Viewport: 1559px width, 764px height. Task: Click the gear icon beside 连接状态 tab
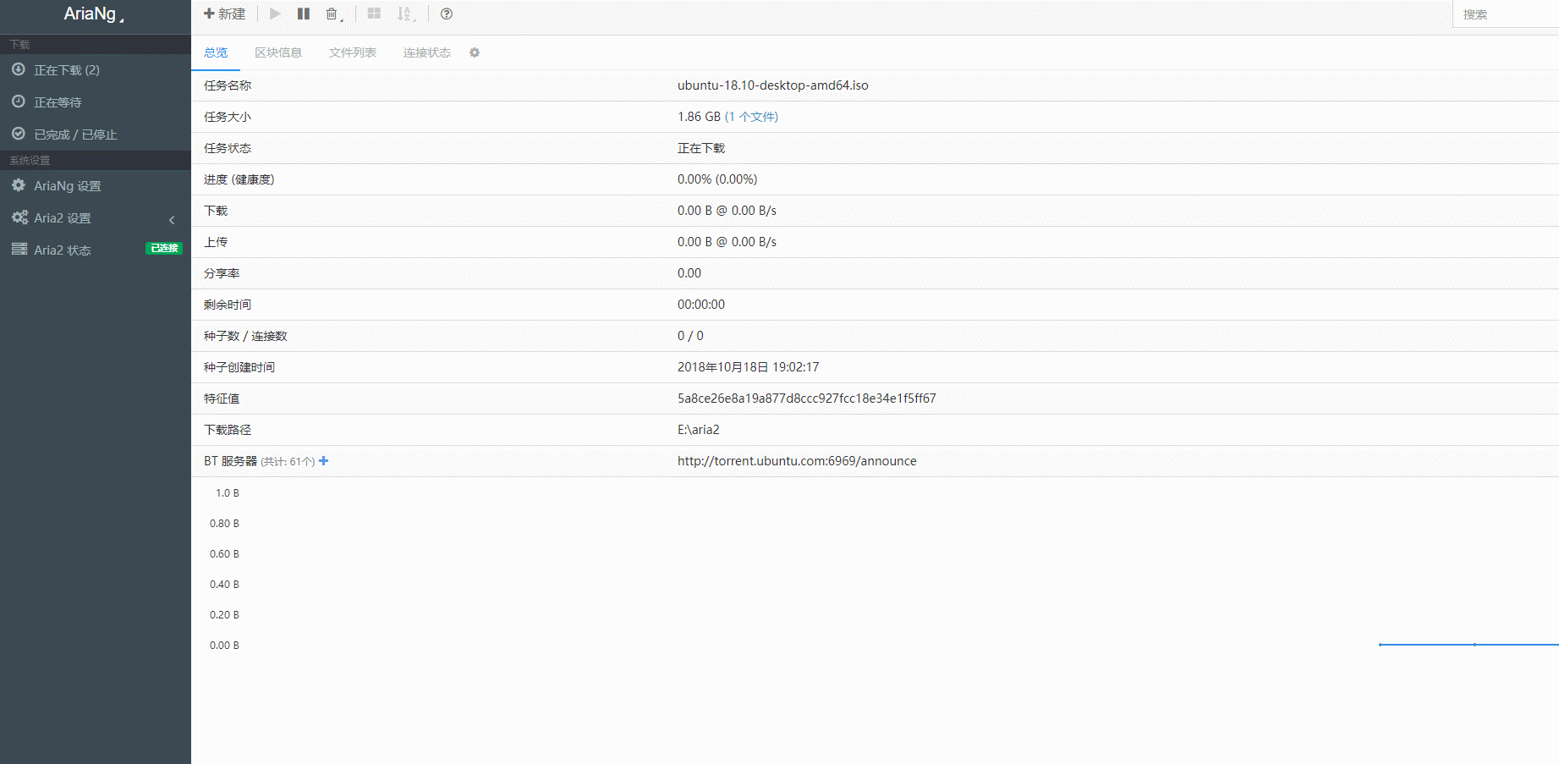tap(475, 52)
